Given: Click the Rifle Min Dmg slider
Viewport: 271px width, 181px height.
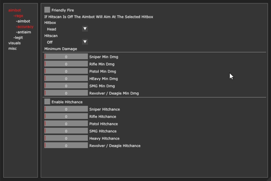Looking at the screenshot, I should click(x=66, y=64).
